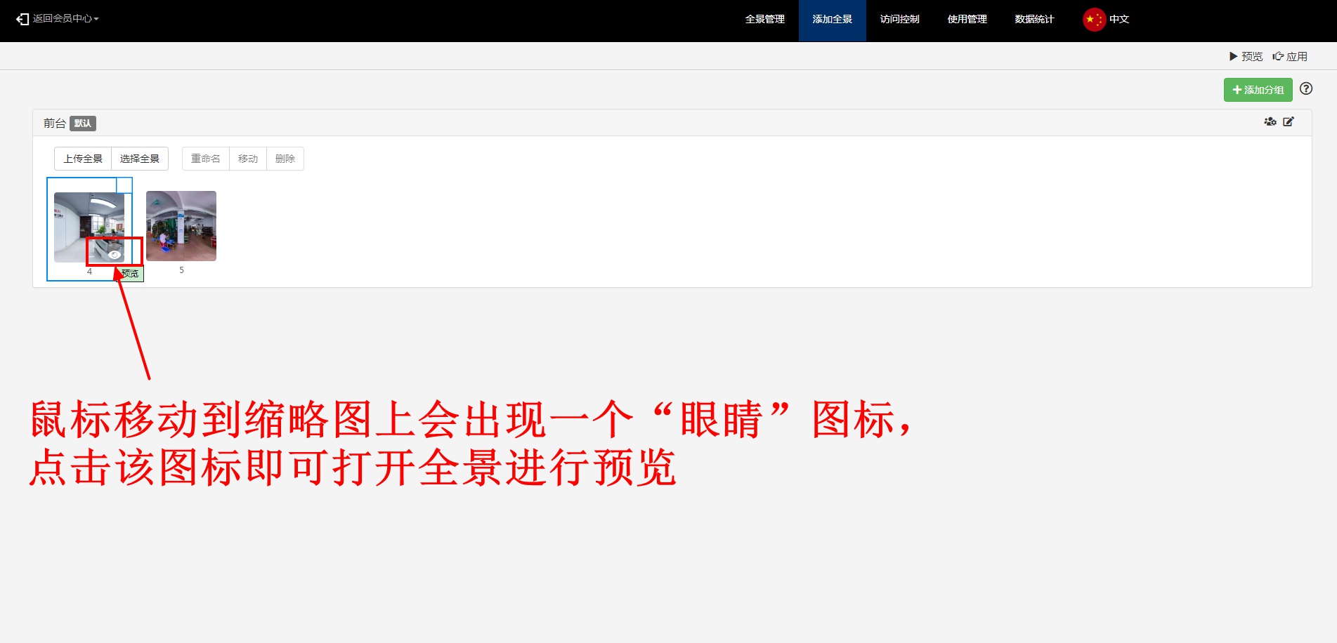Click the 返回会员中心 exit icon
1337x643 pixels.
[22, 19]
